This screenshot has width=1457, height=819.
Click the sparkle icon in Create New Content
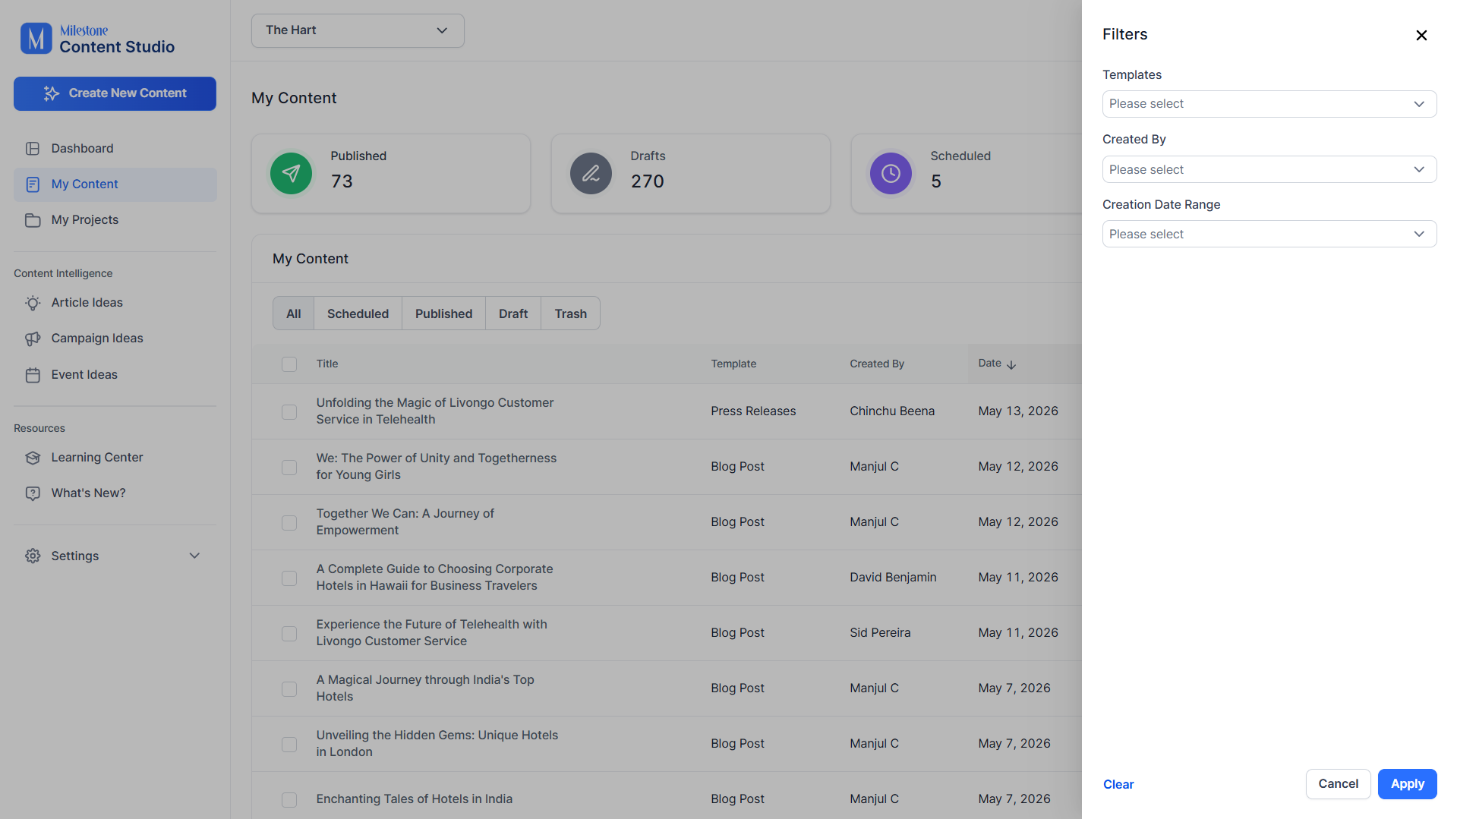click(x=52, y=93)
